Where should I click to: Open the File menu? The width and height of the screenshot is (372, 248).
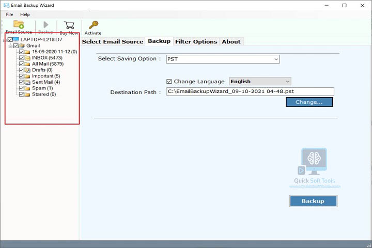tap(9, 14)
